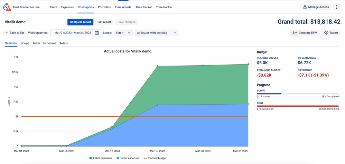The image size is (345, 164).
Task: Click the Difference -$7.1K (-51.39%) value
Action: tap(313, 75)
